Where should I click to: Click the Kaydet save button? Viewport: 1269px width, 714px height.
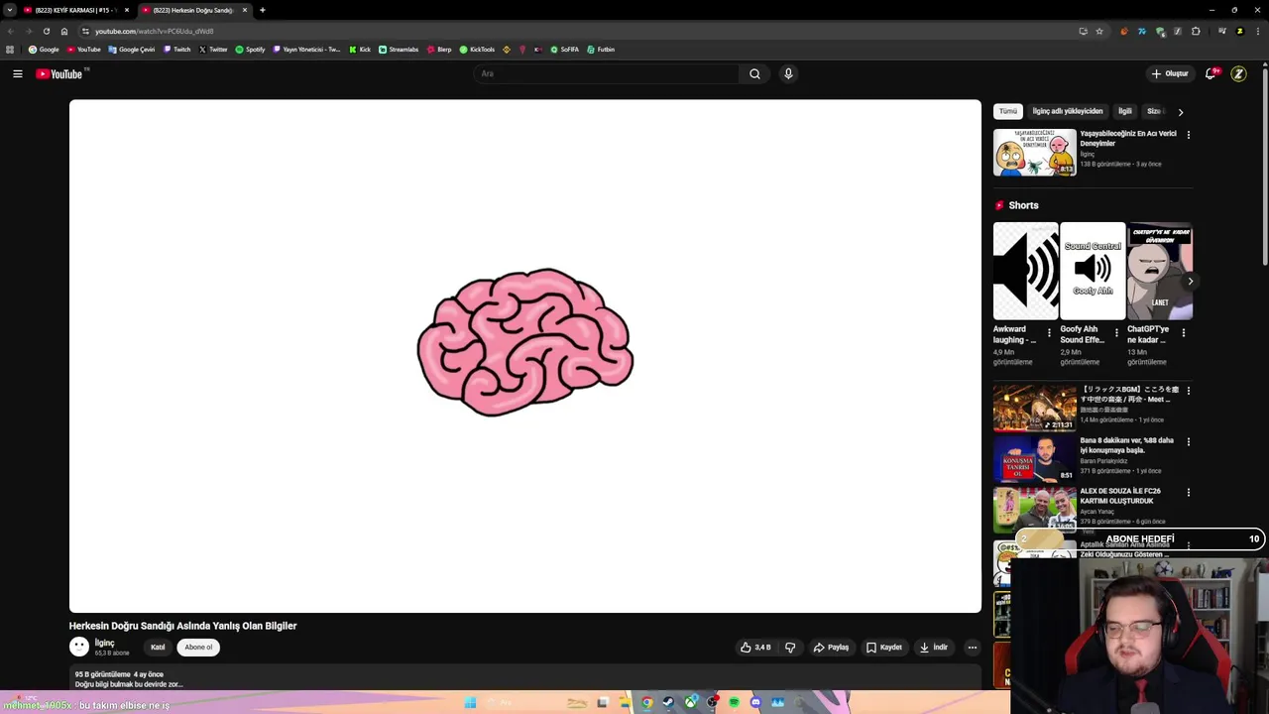click(884, 648)
